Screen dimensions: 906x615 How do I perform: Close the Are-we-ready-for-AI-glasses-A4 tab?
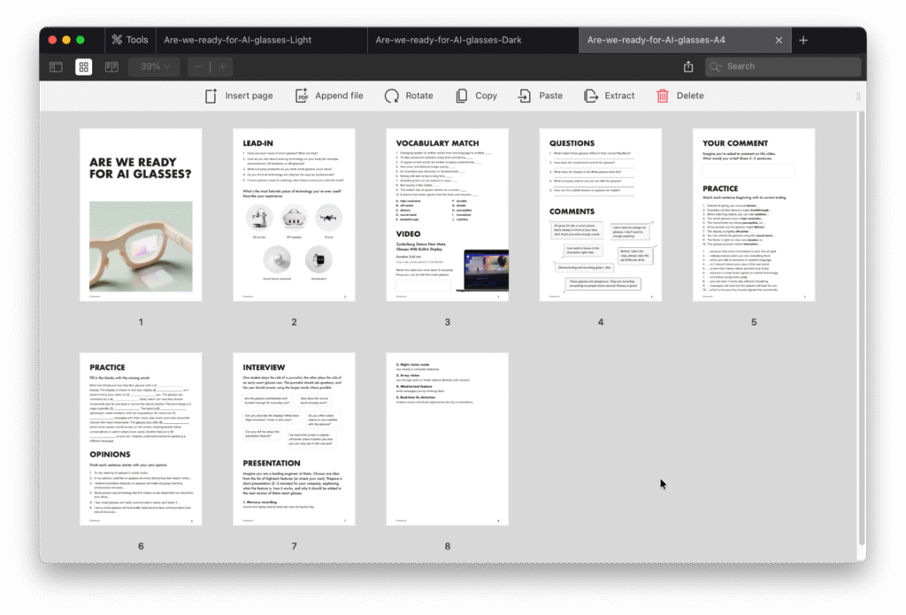tap(779, 40)
